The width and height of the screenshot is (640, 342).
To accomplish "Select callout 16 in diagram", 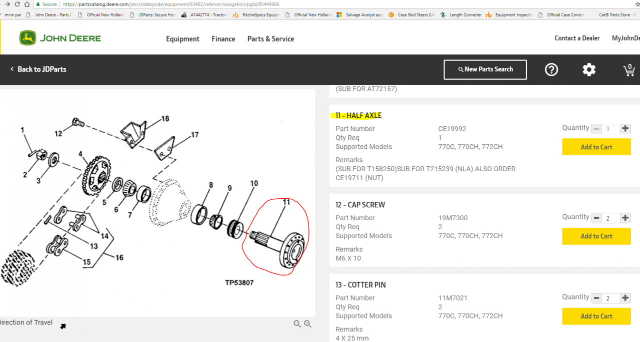I will pyautogui.click(x=119, y=258).
